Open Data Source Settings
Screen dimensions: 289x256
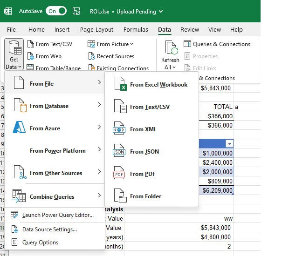[55, 229]
